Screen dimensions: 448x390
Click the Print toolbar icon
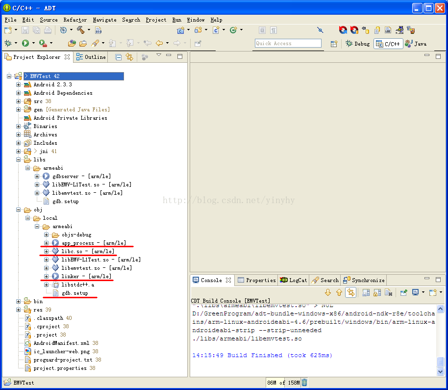point(48,30)
